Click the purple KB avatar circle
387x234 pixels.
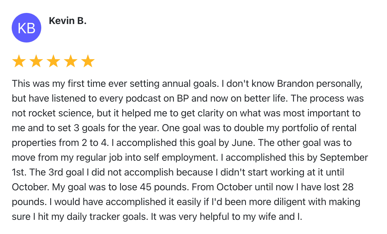[x=26, y=28]
